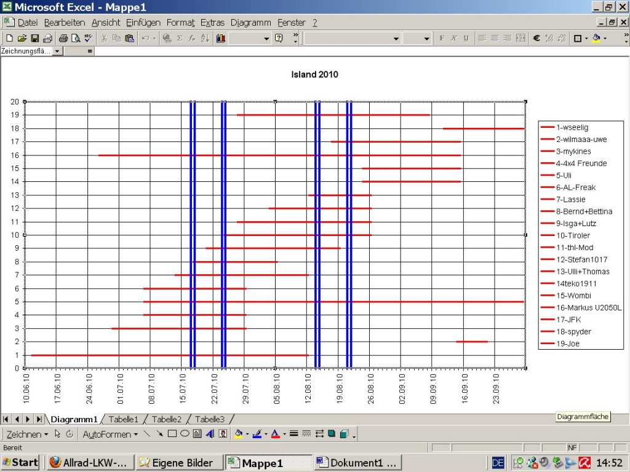This screenshot has width=630, height=472.
Task: Click the Windows Start button
Action: coord(20,463)
